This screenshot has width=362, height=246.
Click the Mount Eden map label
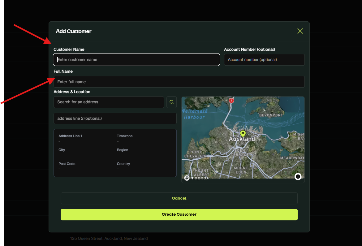[241, 170]
